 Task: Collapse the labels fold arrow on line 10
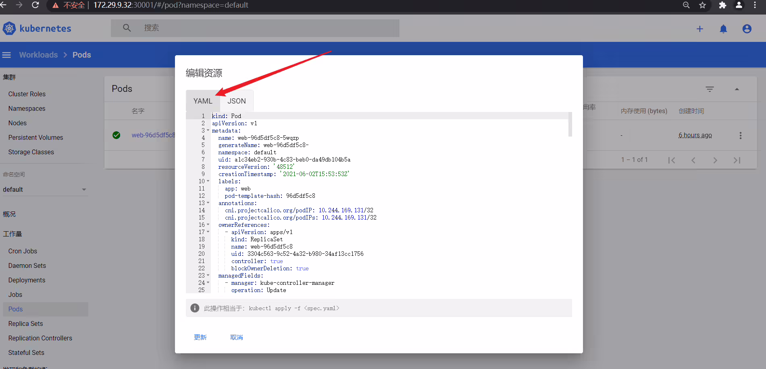pyautogui.click(x=208, y=181)
